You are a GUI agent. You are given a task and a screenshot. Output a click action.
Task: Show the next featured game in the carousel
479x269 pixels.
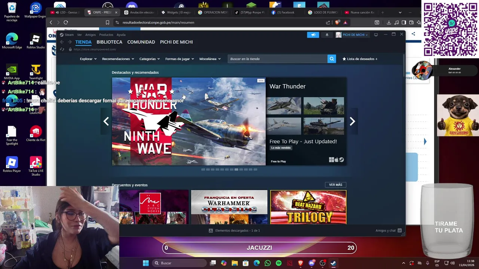[x=352, y=121]
